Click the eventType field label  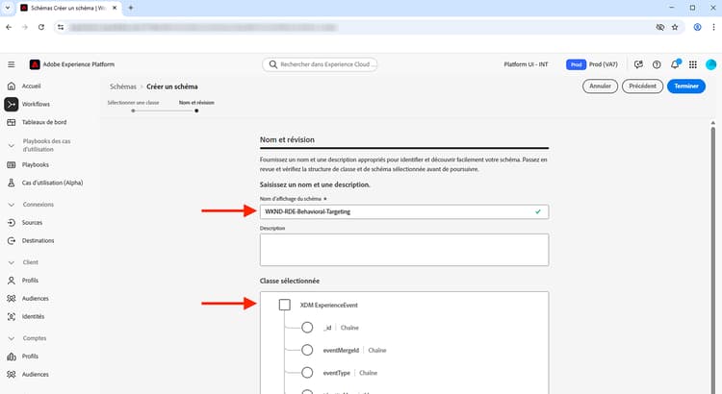tap(337, 373)
